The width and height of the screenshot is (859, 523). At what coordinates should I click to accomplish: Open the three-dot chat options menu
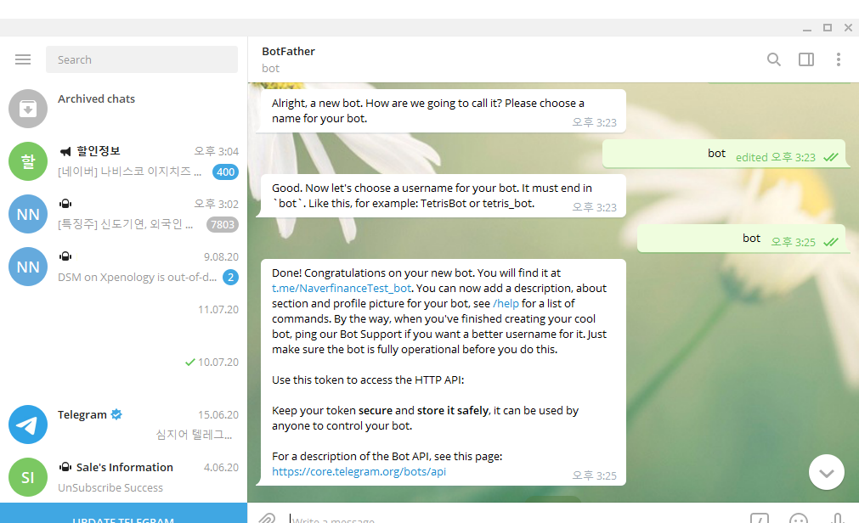[x=838, y=59]
